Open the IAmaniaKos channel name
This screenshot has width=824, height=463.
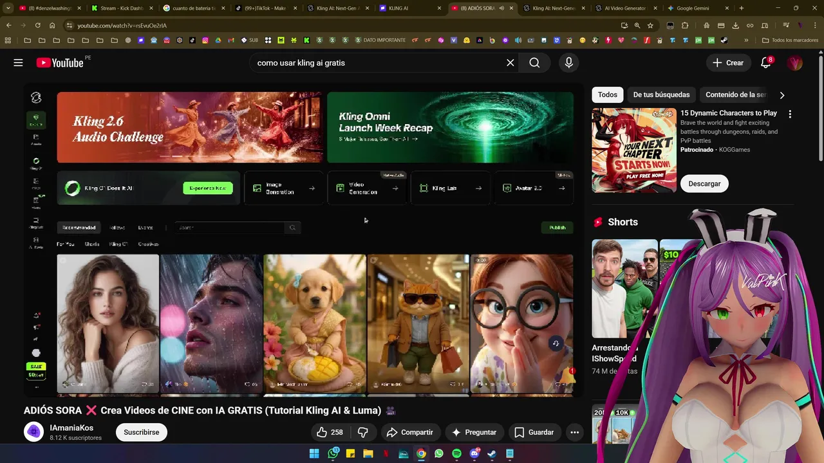(x=71, y=428)
